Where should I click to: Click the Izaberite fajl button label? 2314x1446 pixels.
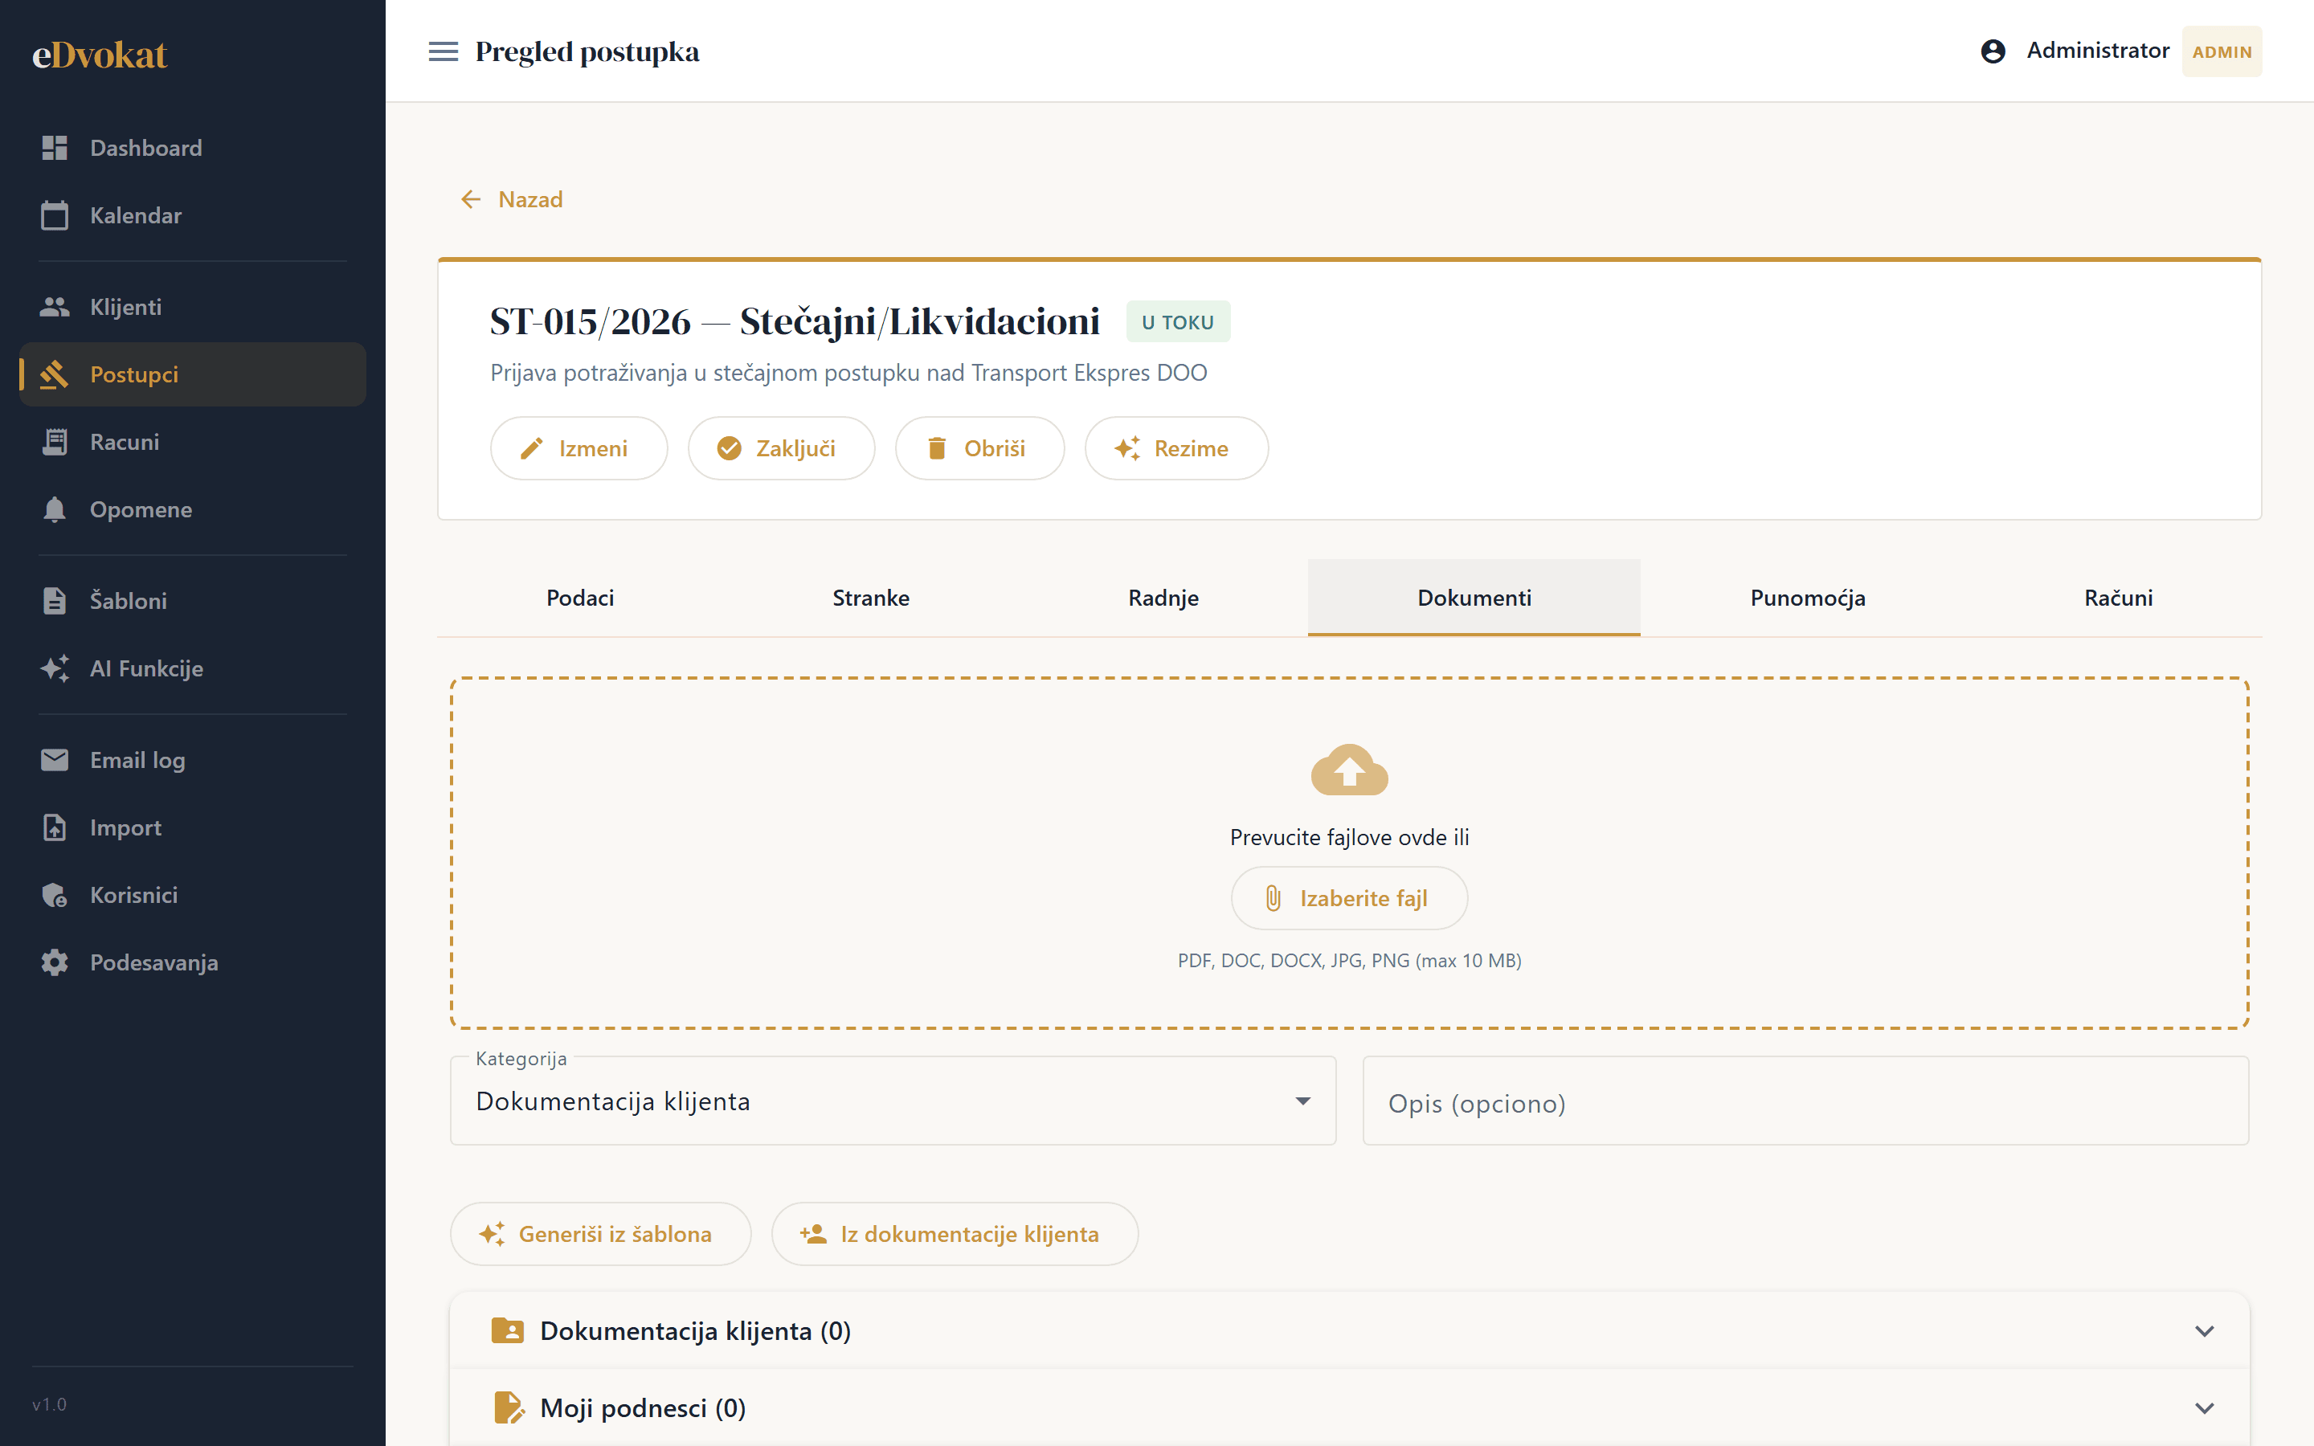click(1363, 898)
